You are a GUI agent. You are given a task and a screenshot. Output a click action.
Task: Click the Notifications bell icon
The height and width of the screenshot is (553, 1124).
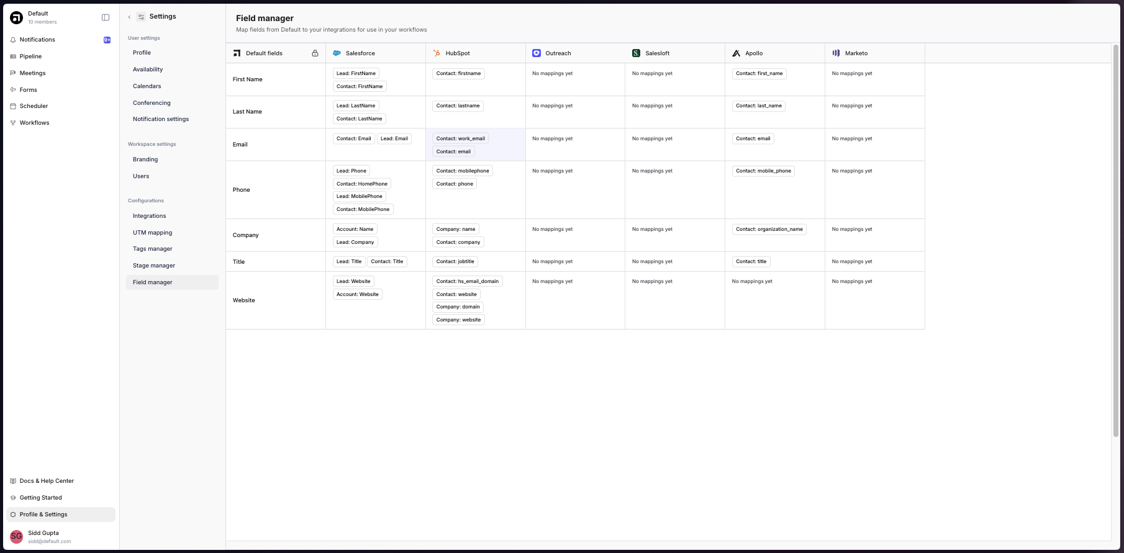coord(13,40)
